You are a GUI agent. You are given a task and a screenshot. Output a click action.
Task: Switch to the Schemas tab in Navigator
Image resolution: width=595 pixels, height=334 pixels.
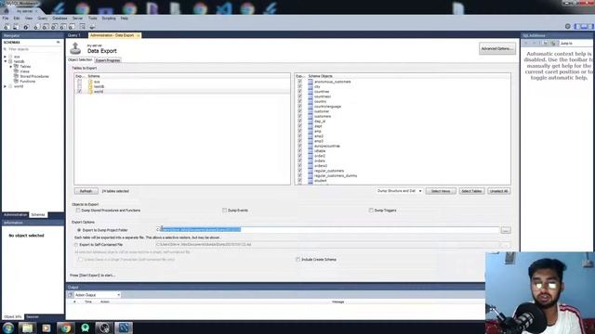click(x=38, y=214)
